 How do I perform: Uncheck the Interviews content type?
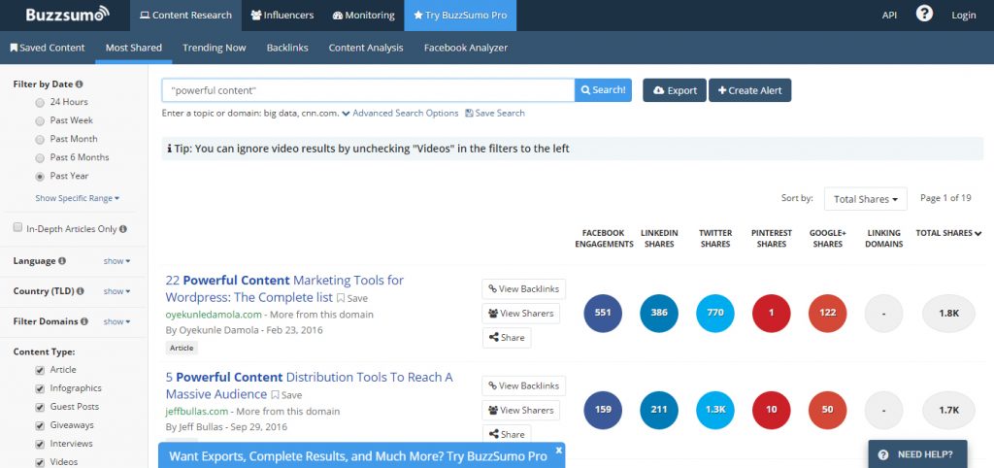(39, 444)
